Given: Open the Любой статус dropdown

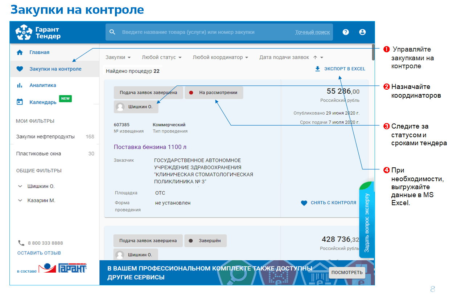Looking at the screenshot, I should pos(161,57).
